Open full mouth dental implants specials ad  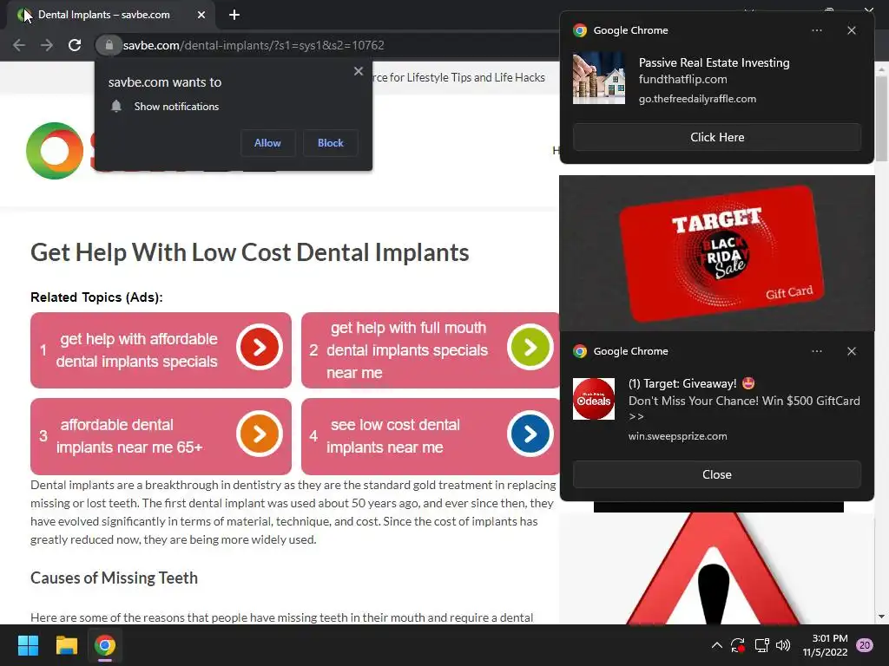pos(431,350)
